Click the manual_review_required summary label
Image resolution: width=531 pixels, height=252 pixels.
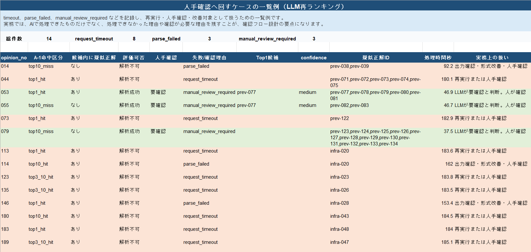[267, 39]
